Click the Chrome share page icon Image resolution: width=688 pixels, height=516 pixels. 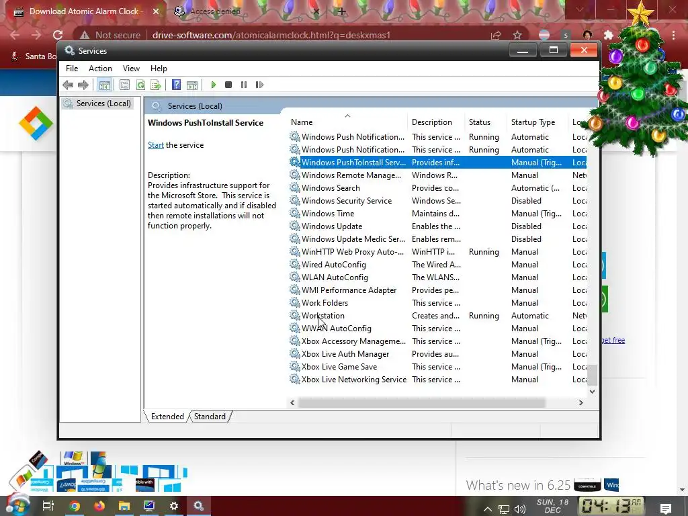497,35
